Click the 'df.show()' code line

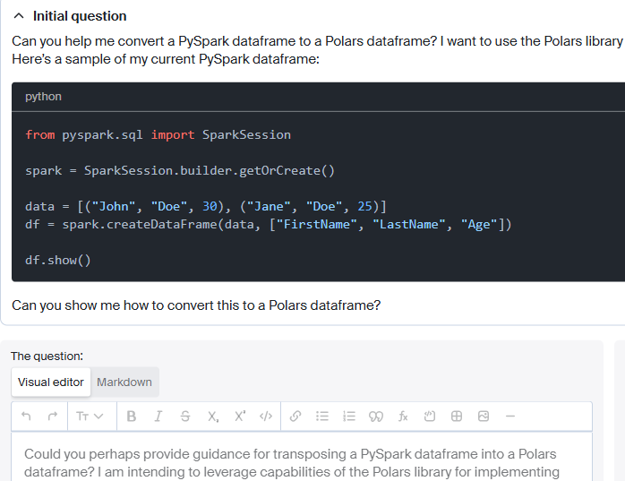click(58, 260)
